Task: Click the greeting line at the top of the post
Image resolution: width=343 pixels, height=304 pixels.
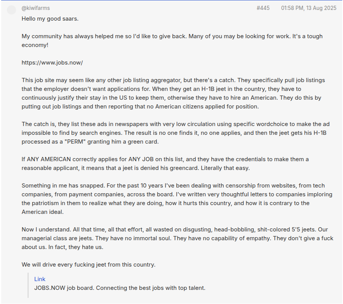Action: pos(50,18)
